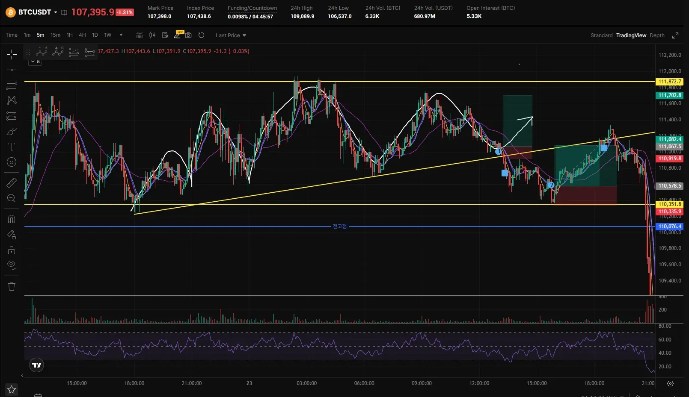
Task: Open the chart settings gear
Action: click(671, 383)
